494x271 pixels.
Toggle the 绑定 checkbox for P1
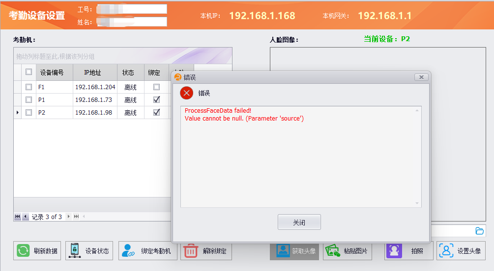(157, 99)
